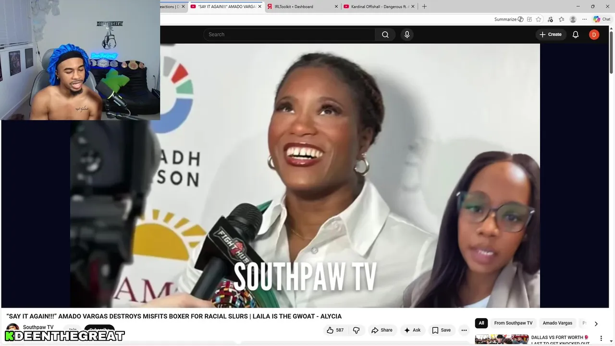
Task: Add page to favorites star
Action: (x=539, y=19)
